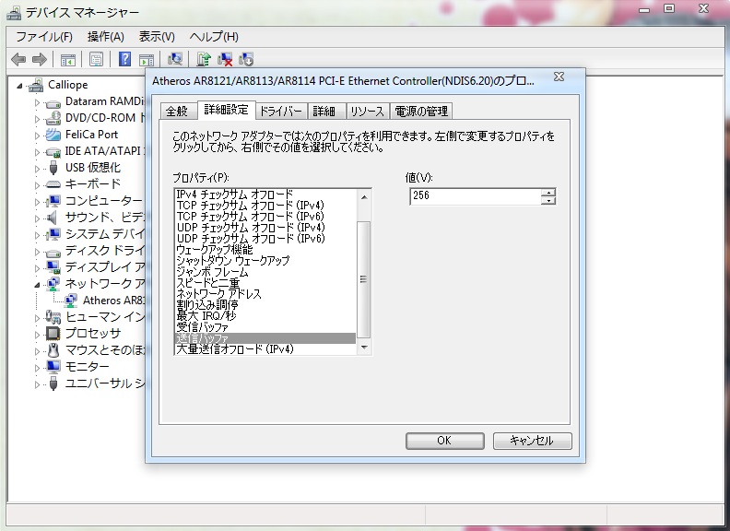Click the scan for hardware changes icon

[x=175, y=59]
